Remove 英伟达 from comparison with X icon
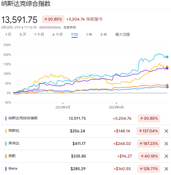171x175 pixels. click(166, 144)
